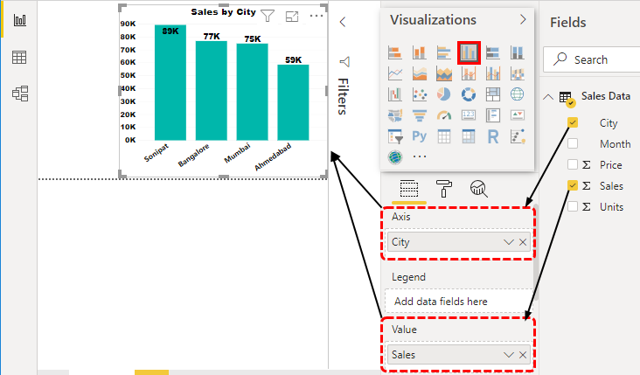Select the Ahmedabad 59K bar
640x375 pixels.
293,102
